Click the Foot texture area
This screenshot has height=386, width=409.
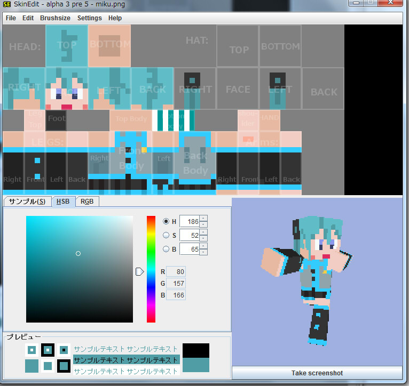pyautogui.click(x=56, y=120)
